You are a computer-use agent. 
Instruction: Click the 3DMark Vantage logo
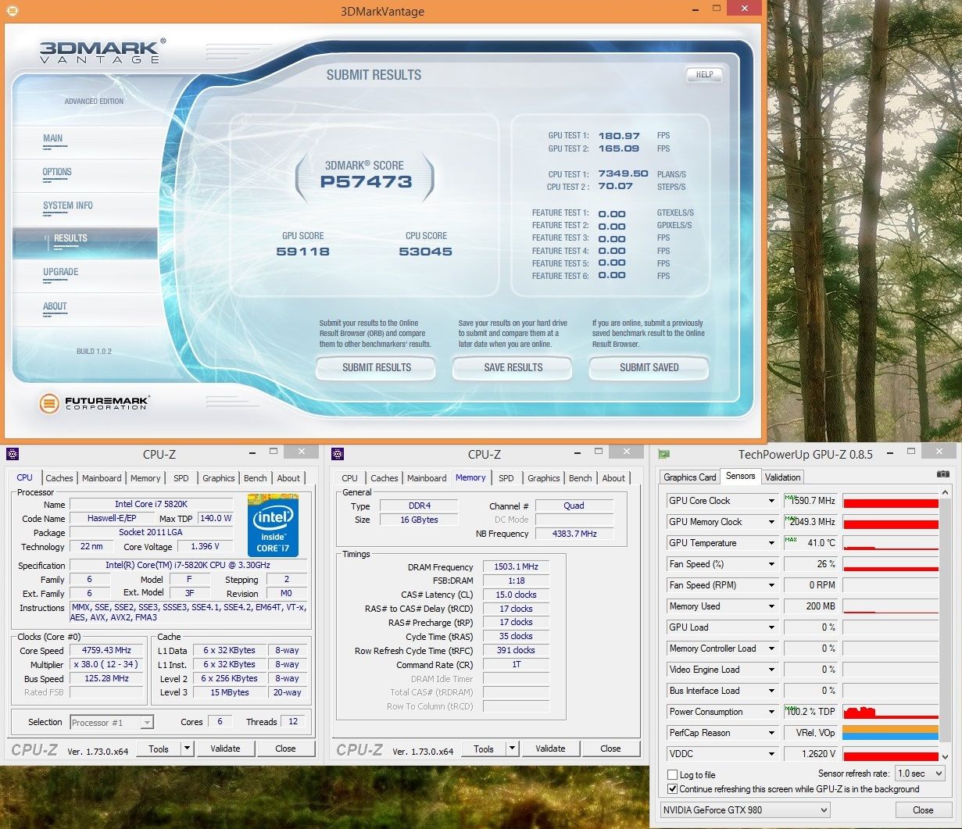[x=102, y=51]
